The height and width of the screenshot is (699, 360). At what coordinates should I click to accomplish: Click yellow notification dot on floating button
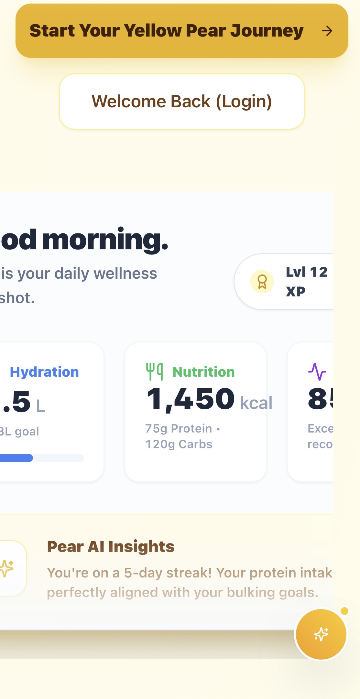pos(344,611)
